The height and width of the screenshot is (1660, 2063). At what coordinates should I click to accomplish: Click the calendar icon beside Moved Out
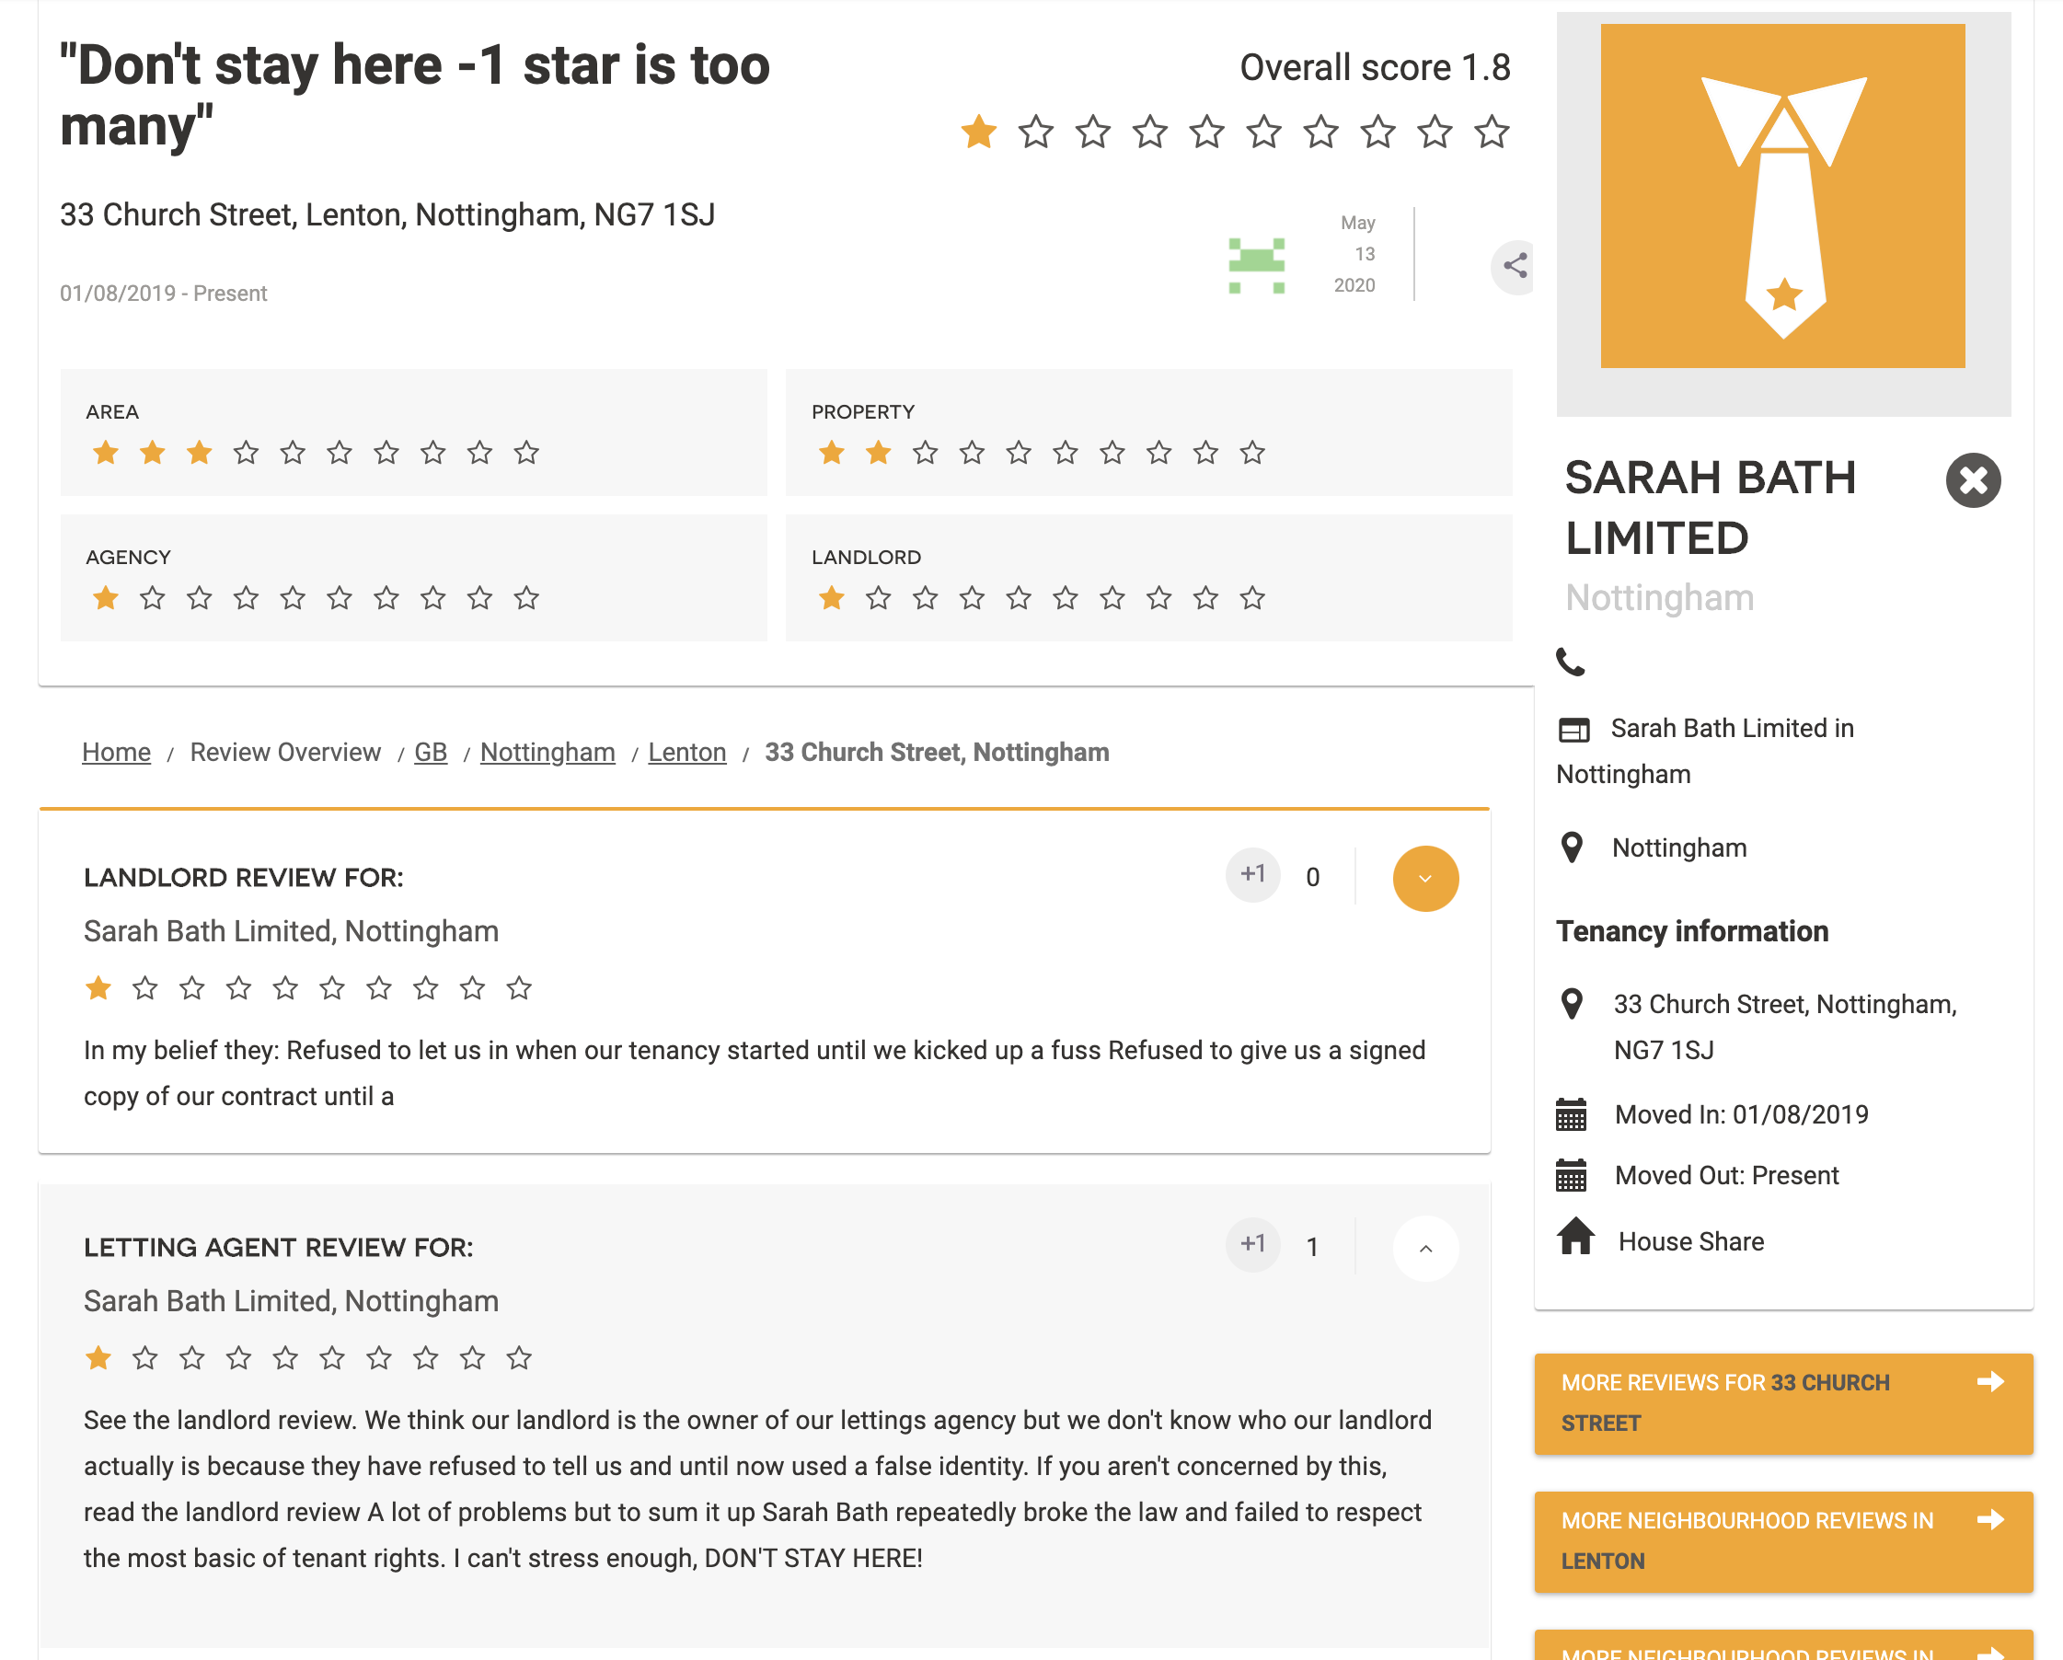tap(1571, 1176)
